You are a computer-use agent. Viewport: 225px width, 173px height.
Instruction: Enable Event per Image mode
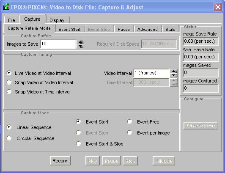(x=129, y=133)
